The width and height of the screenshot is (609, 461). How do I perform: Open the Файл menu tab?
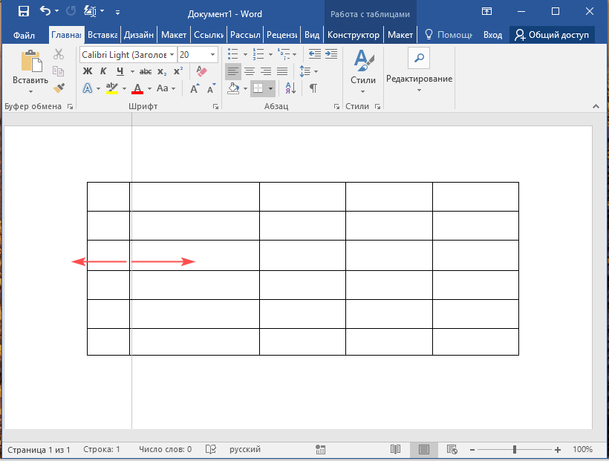[x=24, y=35]
